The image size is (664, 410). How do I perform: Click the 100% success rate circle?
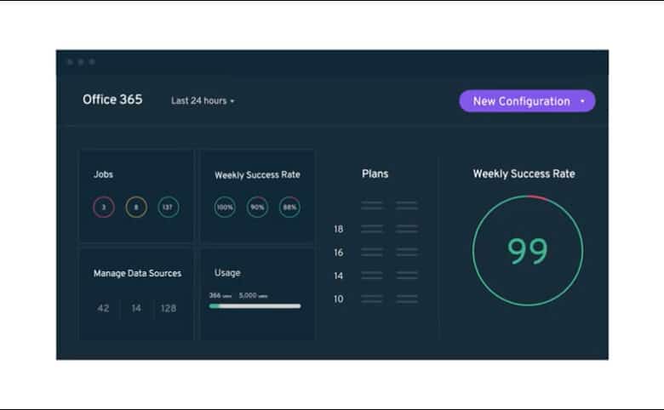point(225,208)
